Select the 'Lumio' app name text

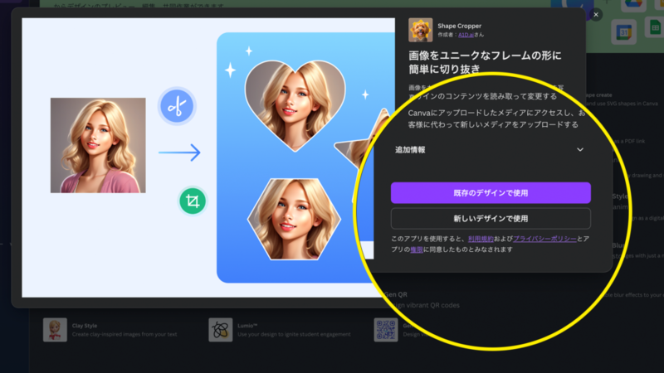[x=247, y=326]
